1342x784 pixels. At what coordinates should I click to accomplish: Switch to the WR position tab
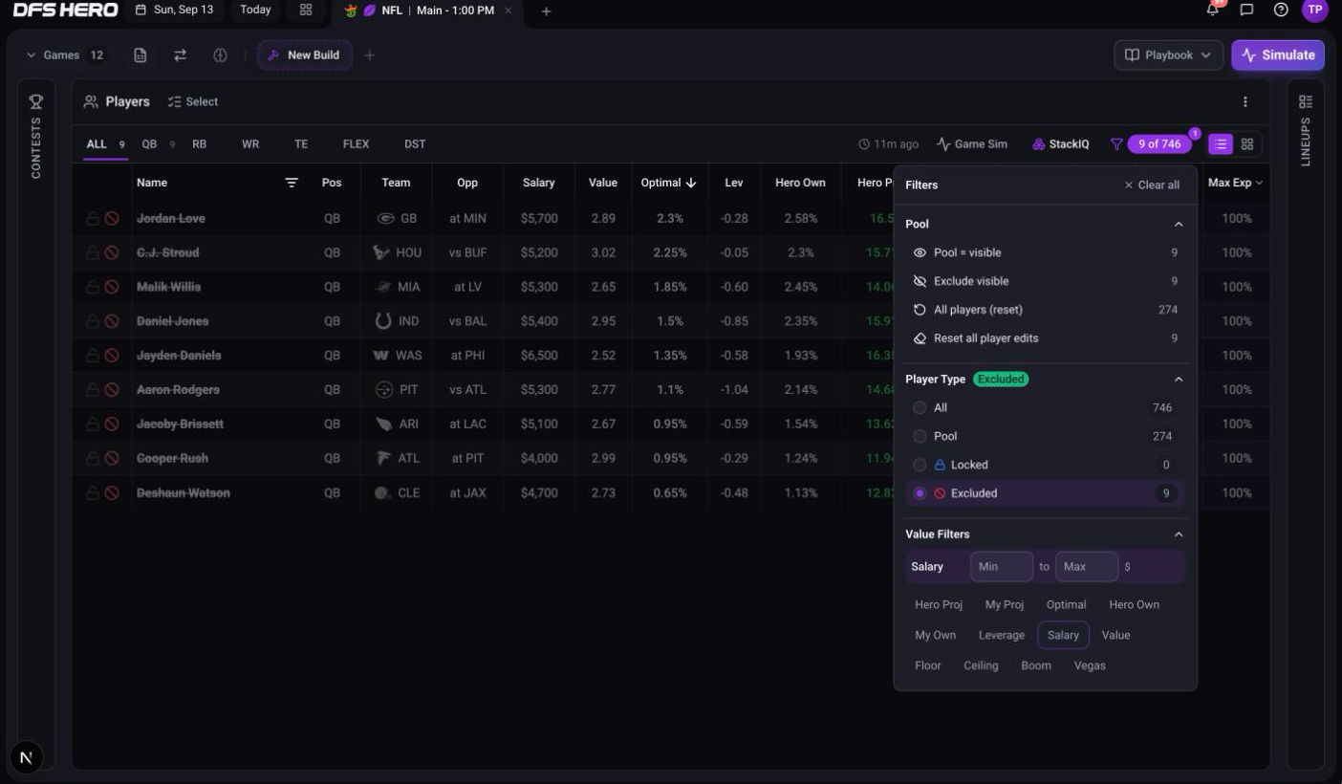tap(250, 144)
